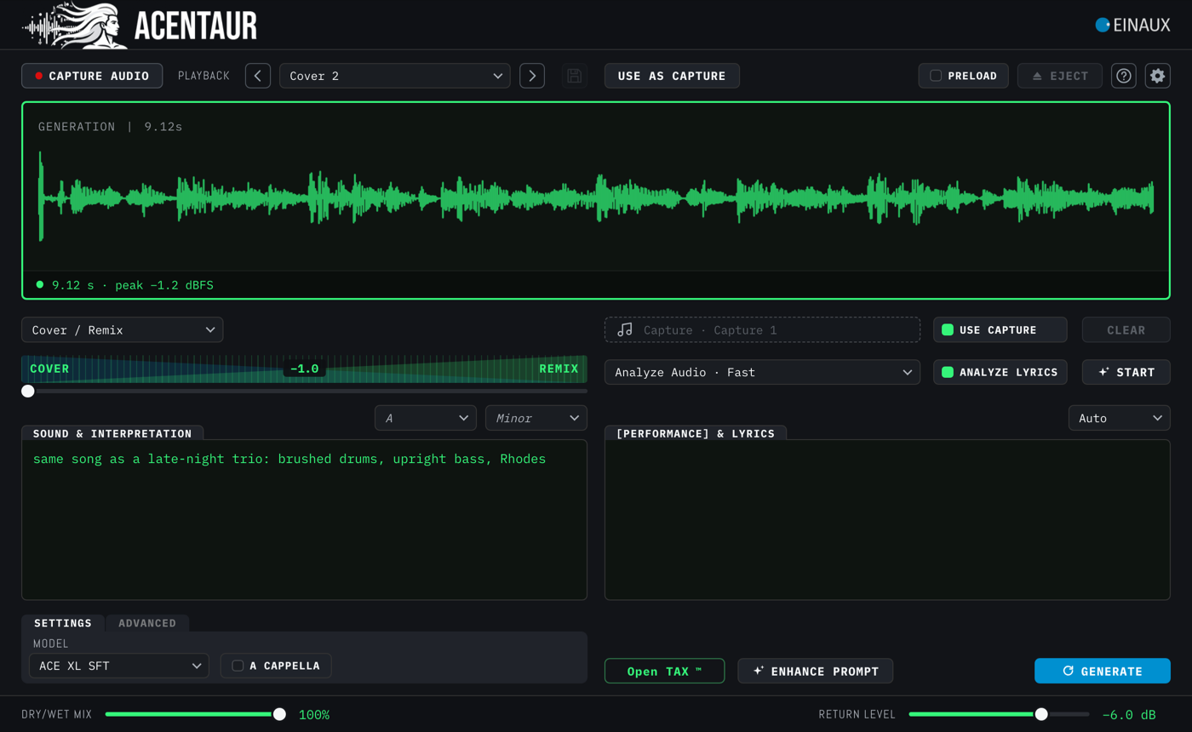Open settings with the gear icon

(x=1158, y=76)
